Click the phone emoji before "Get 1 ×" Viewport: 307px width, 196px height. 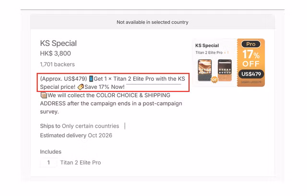(91, 78)
